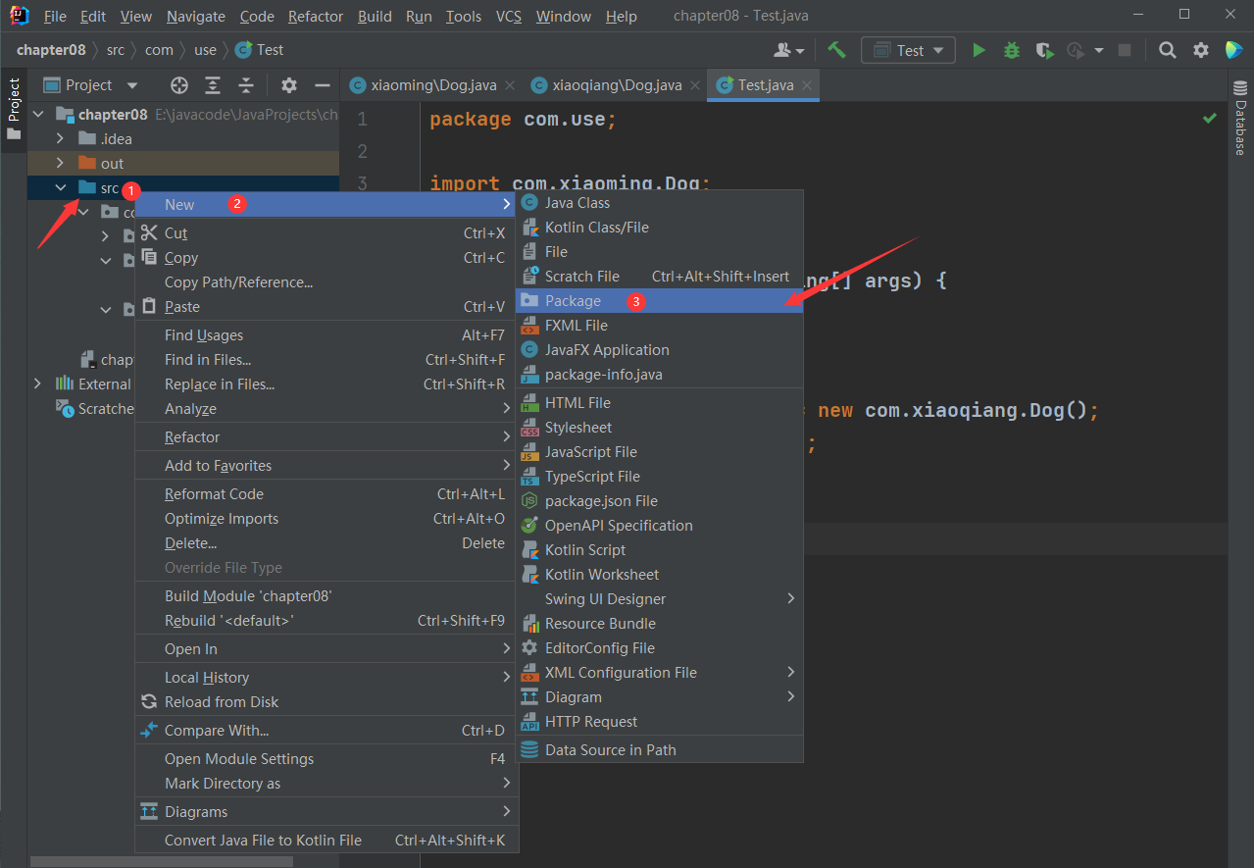This screenshot has width=1254, height=868.
Task: Click the Stop square icon in toolbar
Action: [1125, 50]
